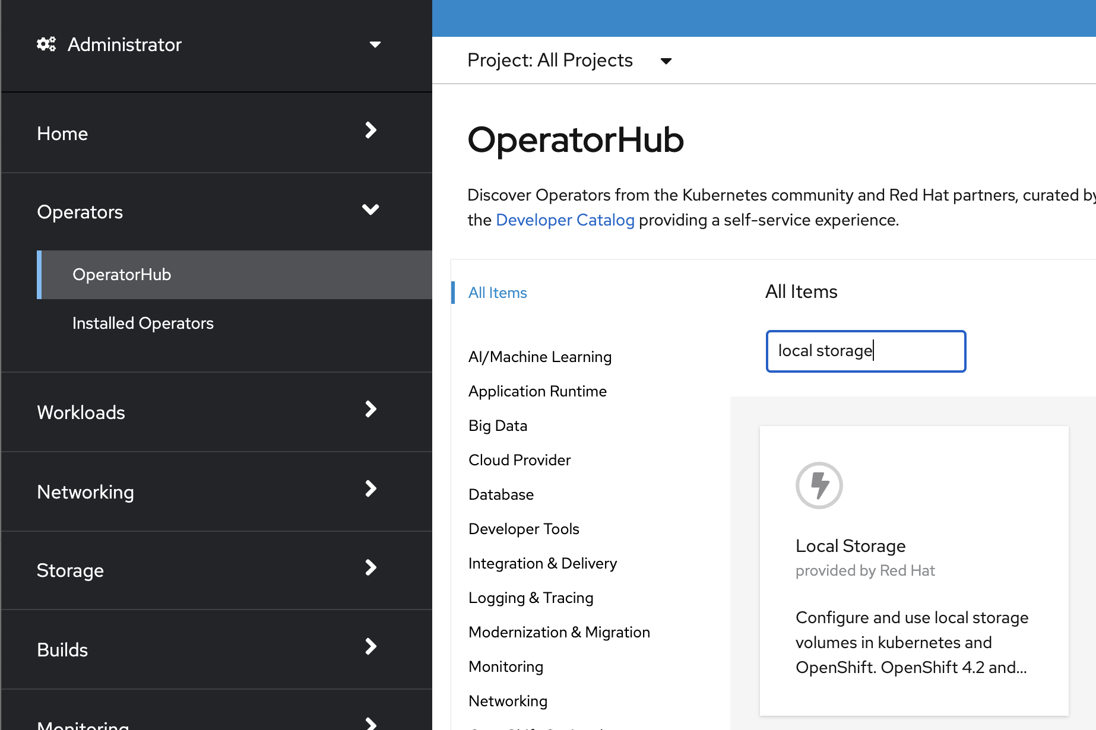This screenshot has height=730, width=1096.
Task: Filter by Modernization & Migration category
Action: tap(559, 632)
